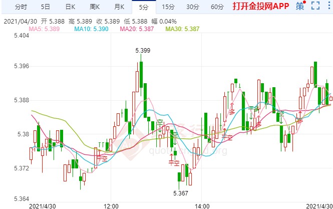
Task: Select the 月K tab
Action: (119, 7)
